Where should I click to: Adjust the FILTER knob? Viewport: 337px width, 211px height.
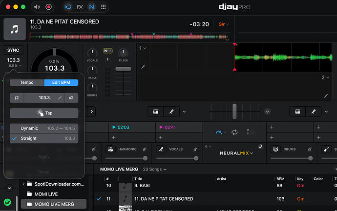(x=123, y=53)
